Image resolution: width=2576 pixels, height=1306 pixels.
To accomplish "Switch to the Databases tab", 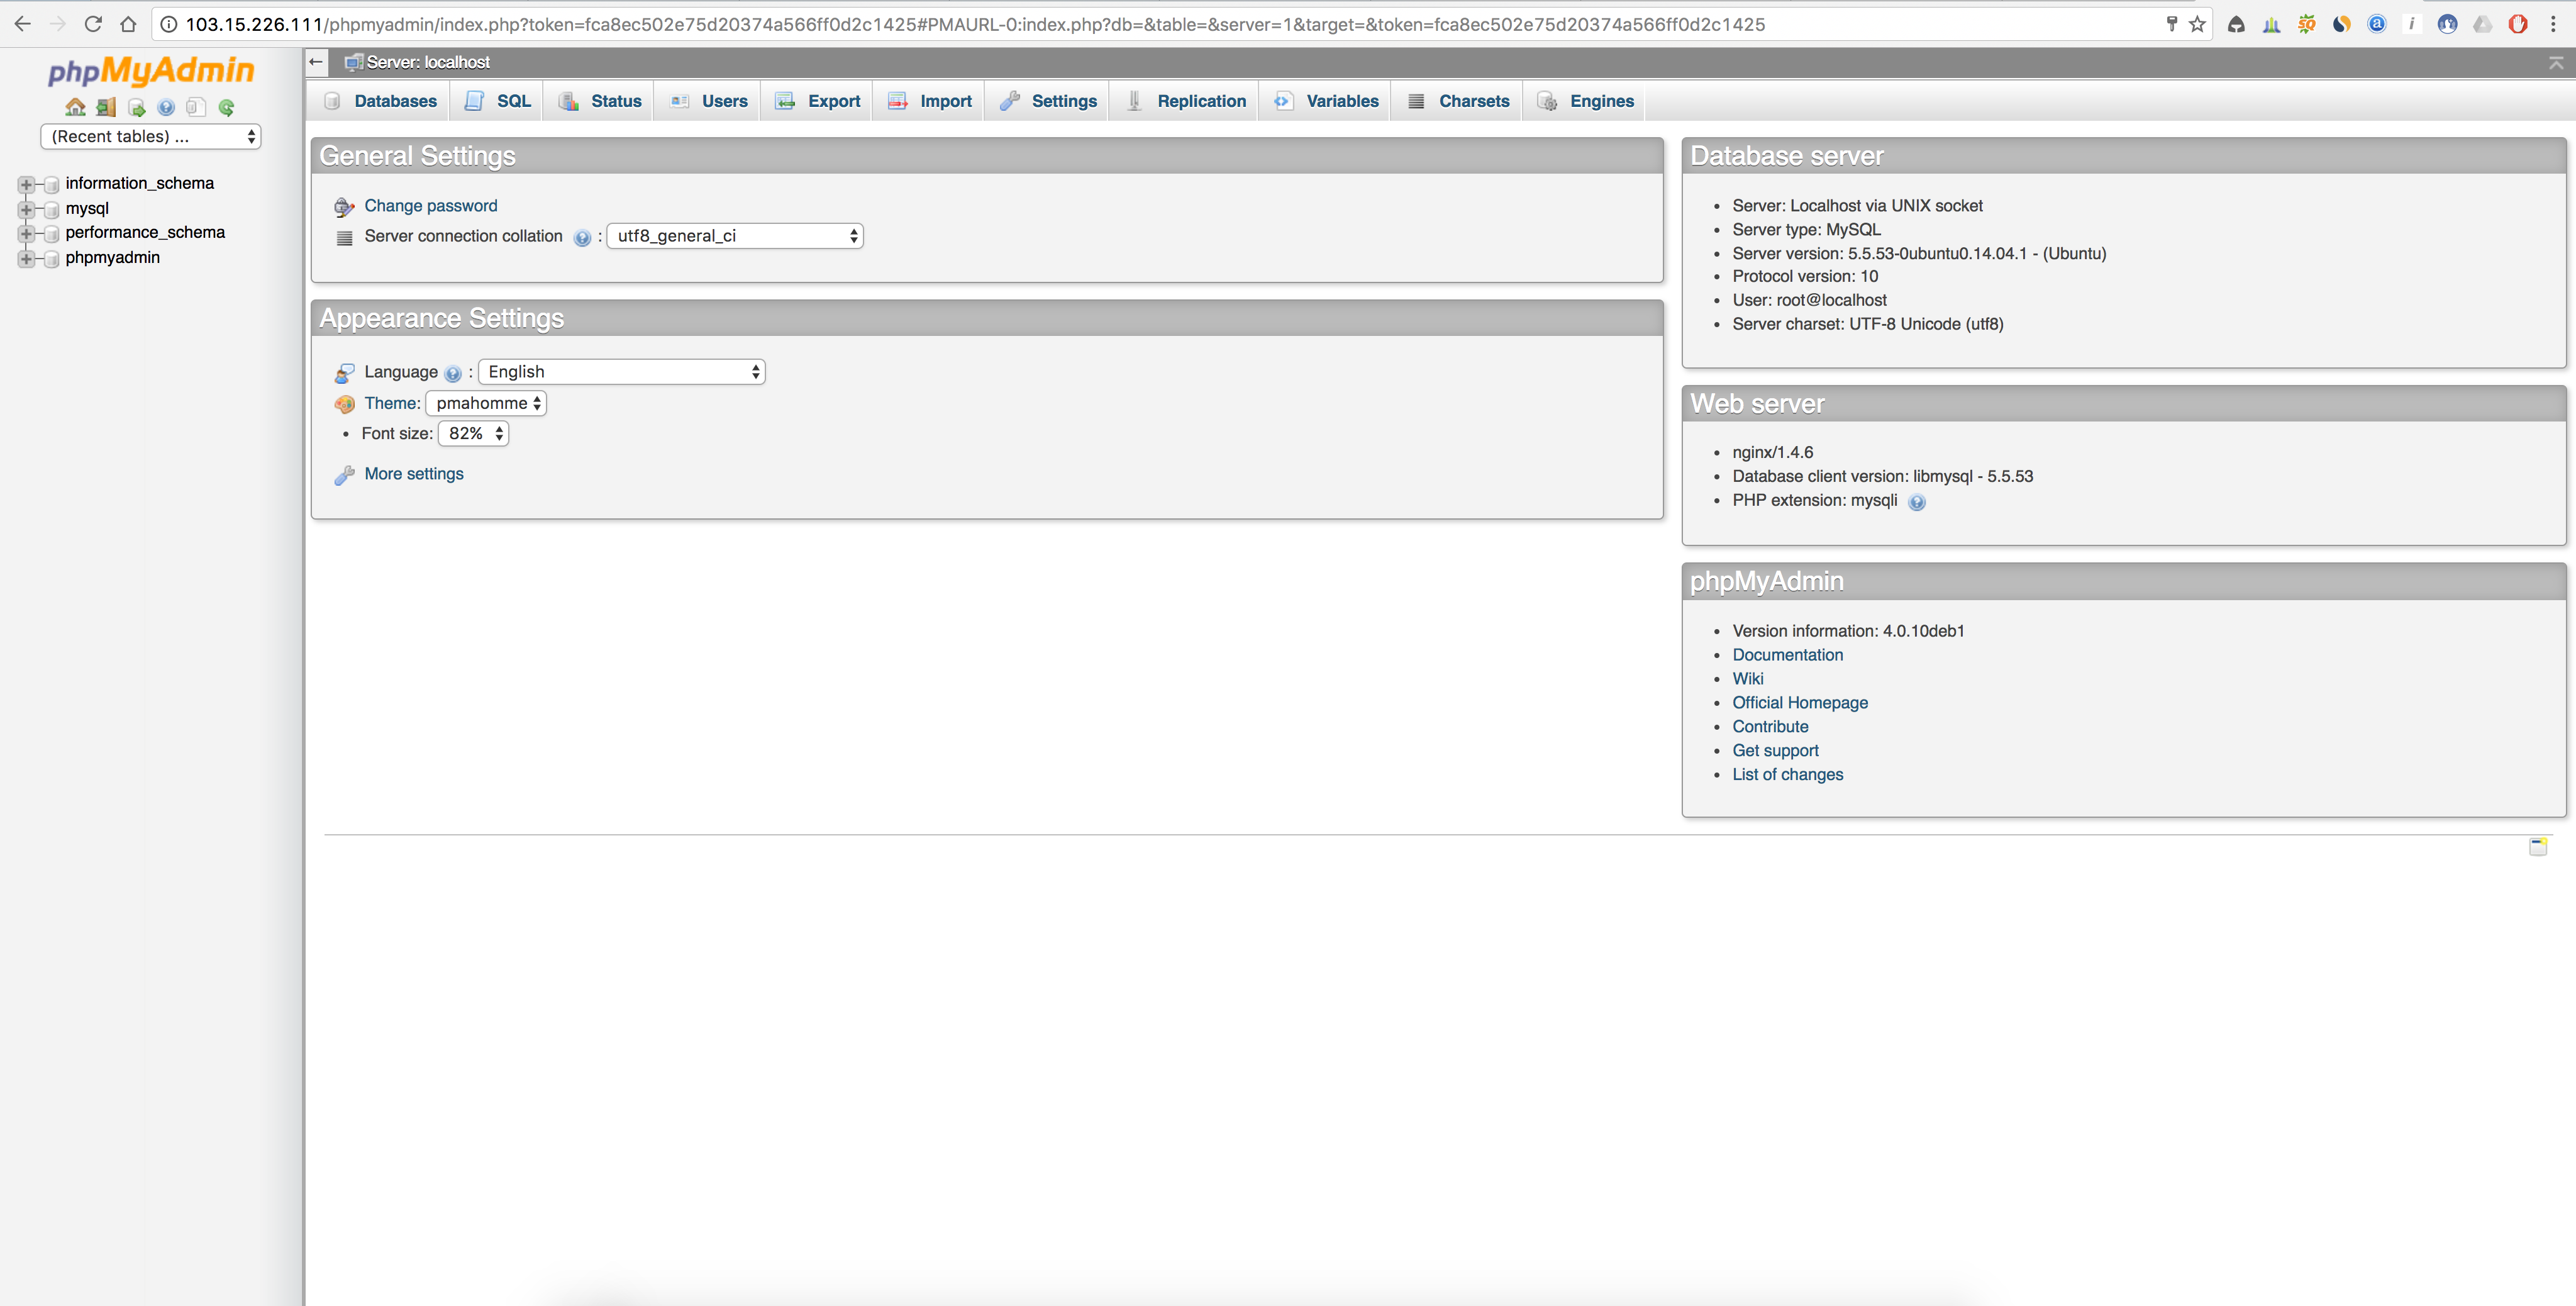I will [395, 100].
